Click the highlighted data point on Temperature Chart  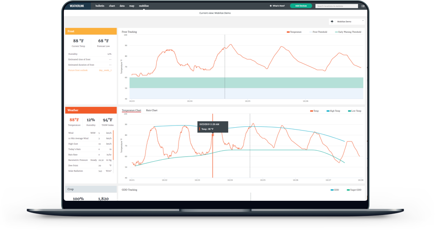click(213, 135)
